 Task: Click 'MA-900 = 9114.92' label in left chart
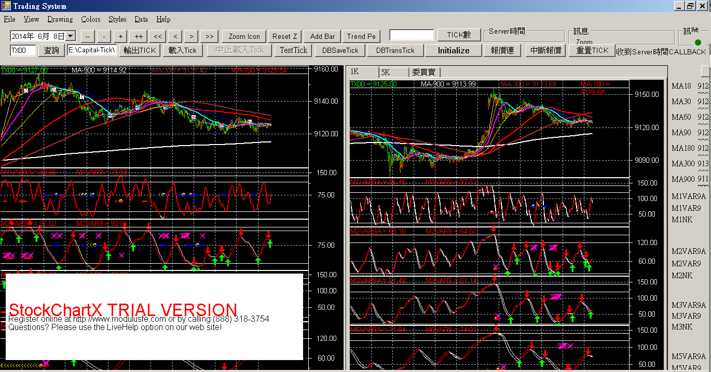coord(99,70)
